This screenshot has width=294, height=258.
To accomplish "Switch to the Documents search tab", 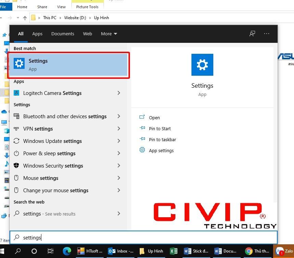I will point(63,34).
